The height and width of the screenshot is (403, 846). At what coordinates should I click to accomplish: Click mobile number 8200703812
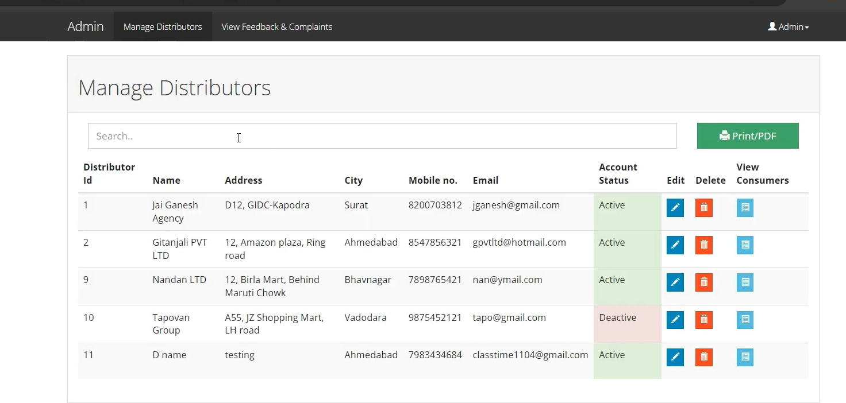point(435,205)
